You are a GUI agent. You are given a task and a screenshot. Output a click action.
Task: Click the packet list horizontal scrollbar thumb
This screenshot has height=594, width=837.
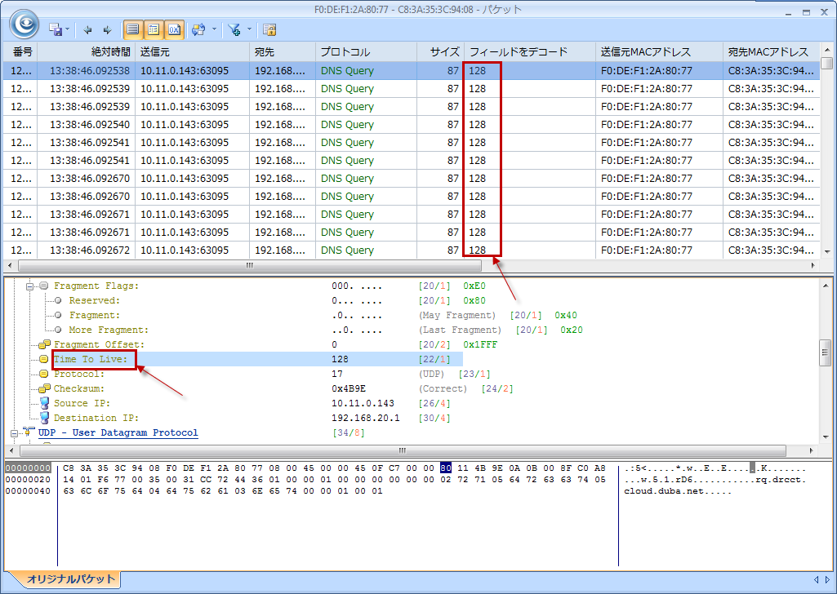tap(249, 266)
